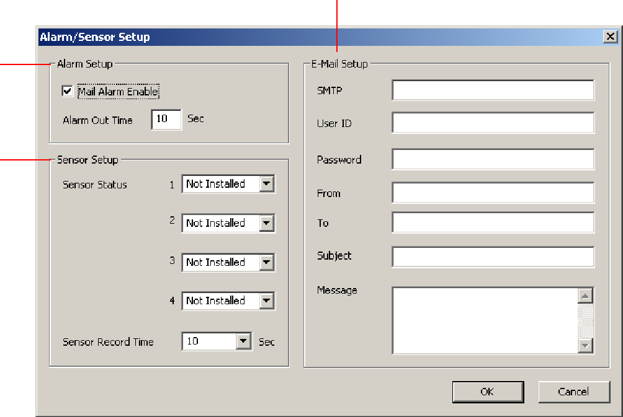
Task: Click the Alarm Out Time field
Action: coord(166,120)
